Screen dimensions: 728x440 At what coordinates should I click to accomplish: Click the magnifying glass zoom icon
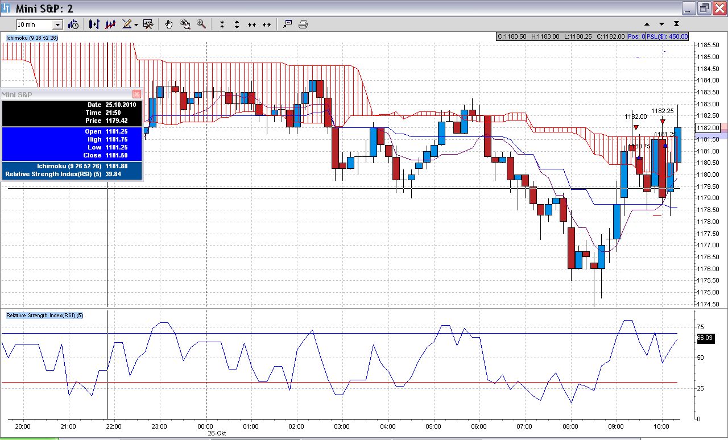coord(201,24)
